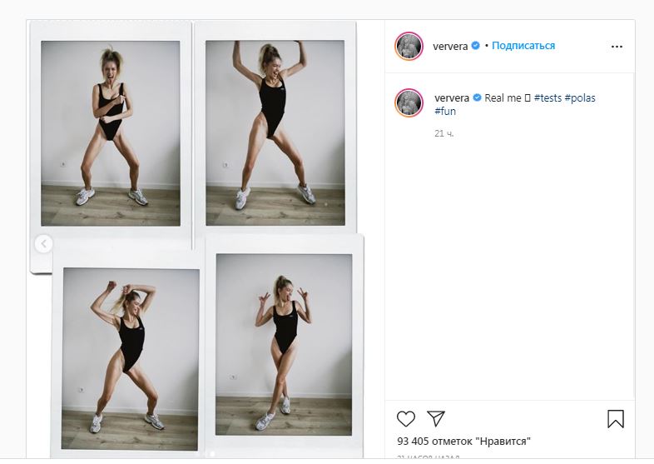This screenshot has height=464, width=654.
Task: Open ververa profile from the header username
Action: pyautogui.click(x=451, y=46)
